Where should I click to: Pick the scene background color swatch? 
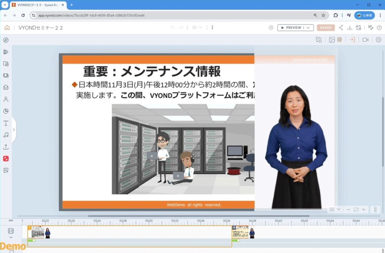(x=340, y=40)
